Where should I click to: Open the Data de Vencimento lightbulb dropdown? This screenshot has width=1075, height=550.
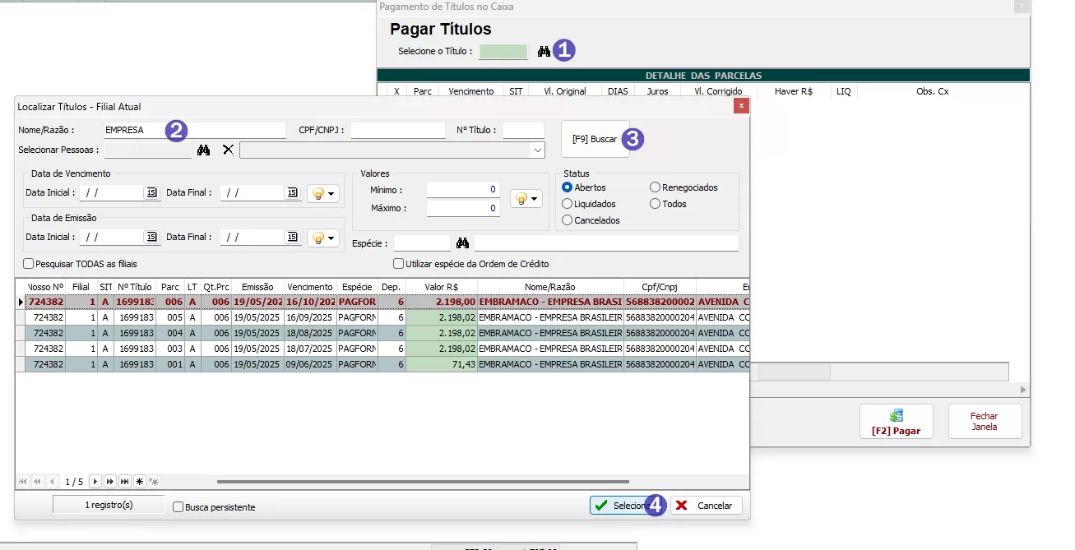(x=323, y=193)
